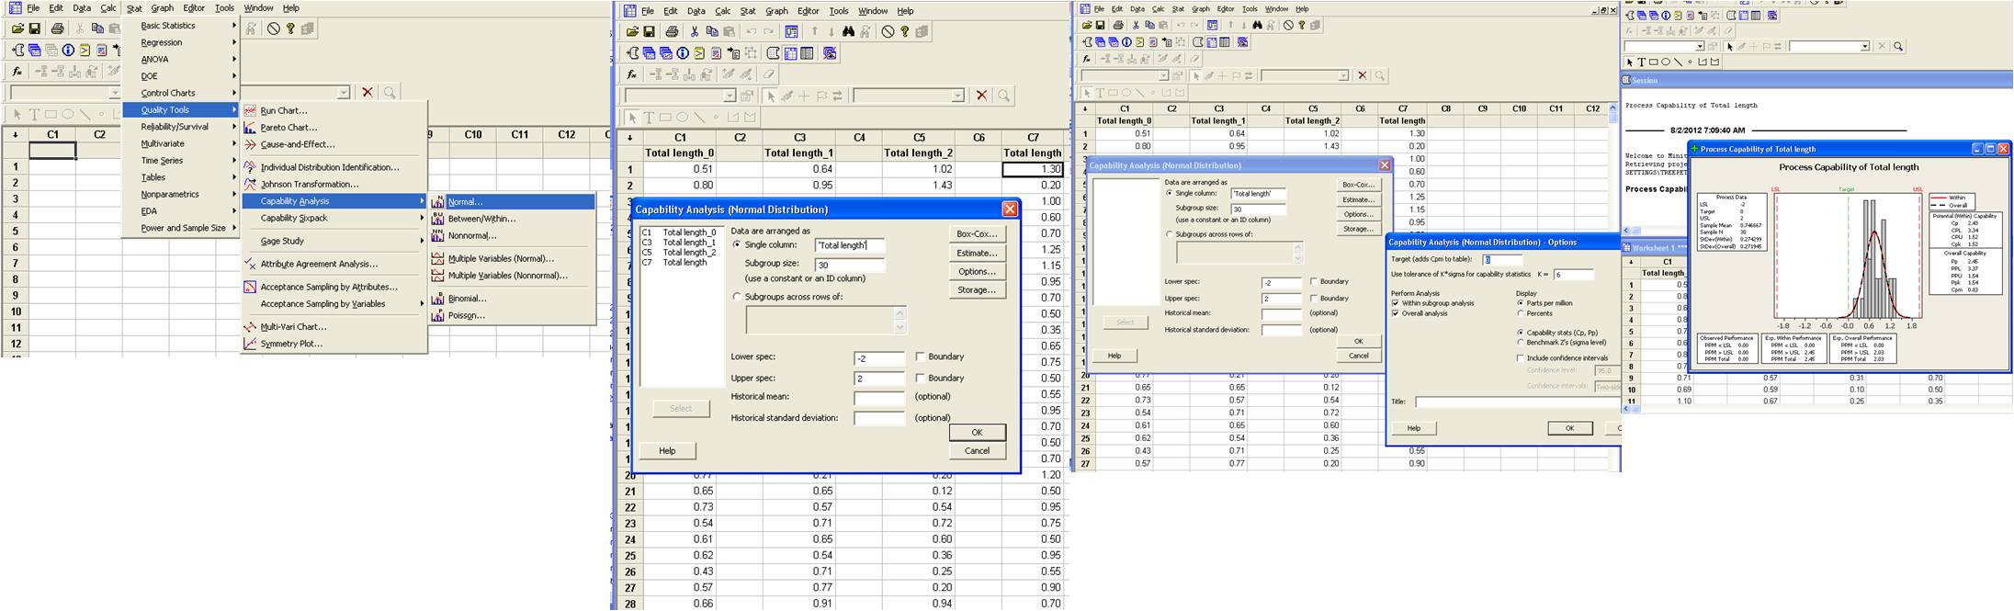The height and width of the screenshot is (611, 2014).
Task: Click Print icon in window with open Stat menu
Action: click(57, 28)
